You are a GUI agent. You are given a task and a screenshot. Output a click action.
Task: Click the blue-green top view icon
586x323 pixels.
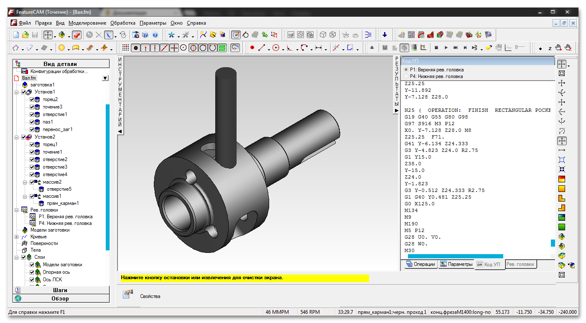pos(562,217)
